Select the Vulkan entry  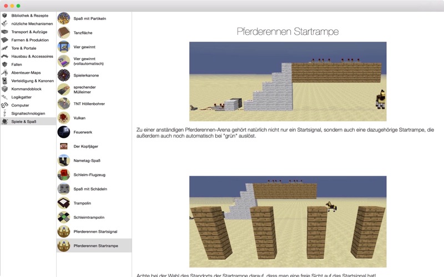[94, 118]
